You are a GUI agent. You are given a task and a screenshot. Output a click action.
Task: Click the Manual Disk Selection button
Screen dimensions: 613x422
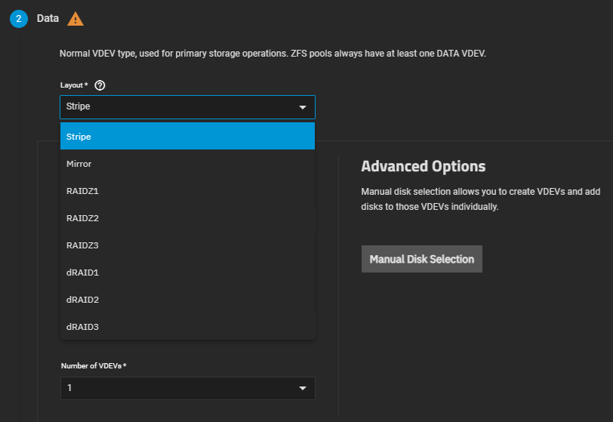tap(422, 259)
